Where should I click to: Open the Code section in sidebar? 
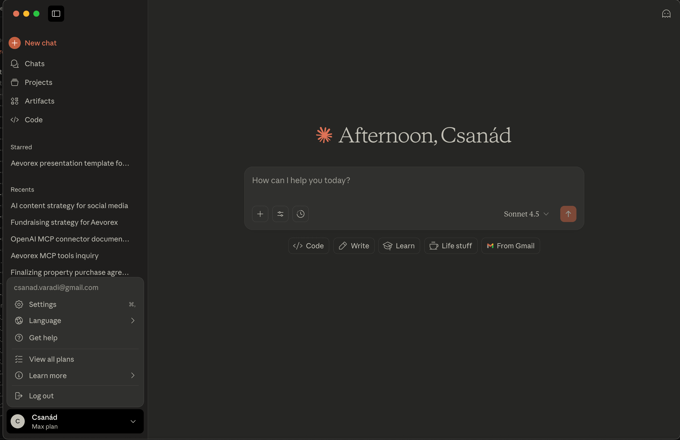pos(33,120)
